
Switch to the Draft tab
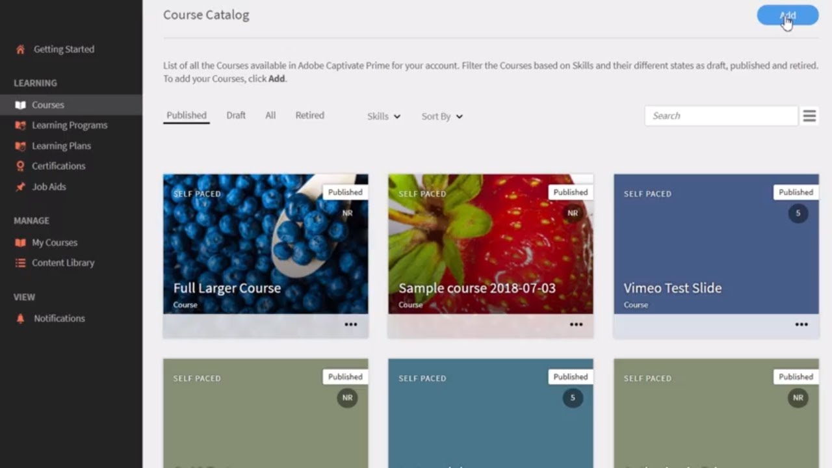pyautogui.click(x=236, y=116)
